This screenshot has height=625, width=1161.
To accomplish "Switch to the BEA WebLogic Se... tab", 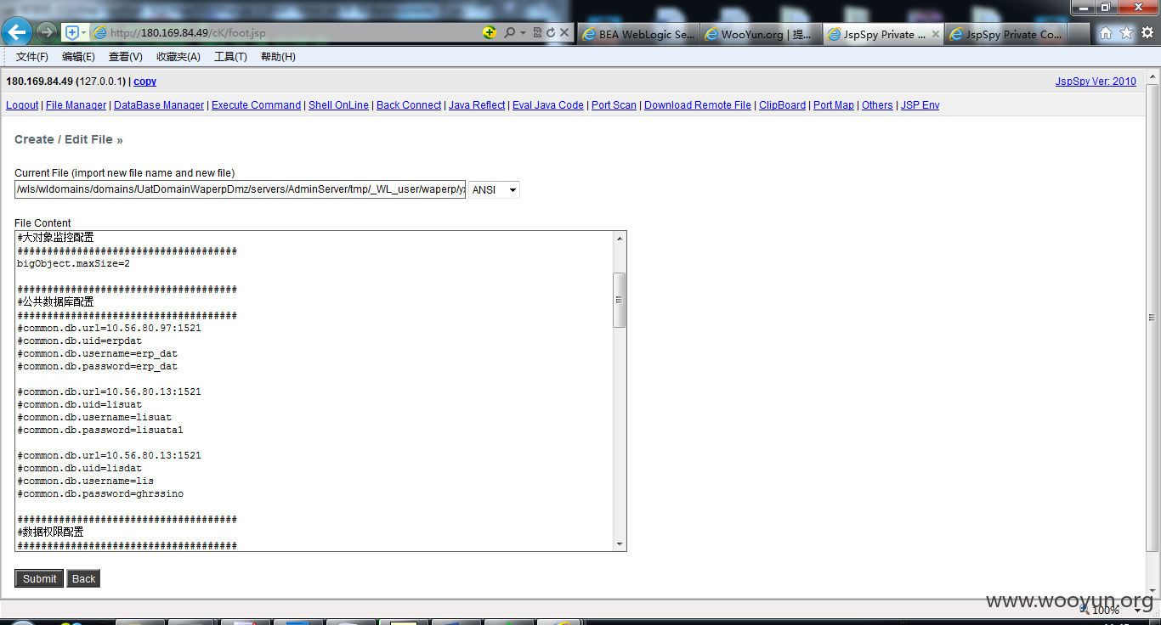I will pyautogui.click(x=638, y=35).
